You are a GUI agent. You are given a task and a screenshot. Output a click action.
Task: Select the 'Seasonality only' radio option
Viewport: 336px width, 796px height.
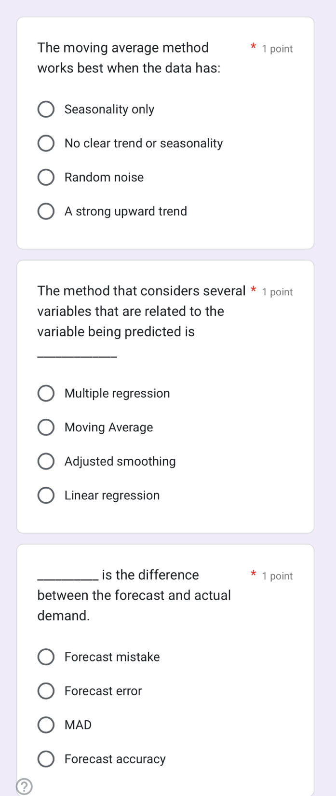(46, 110)
